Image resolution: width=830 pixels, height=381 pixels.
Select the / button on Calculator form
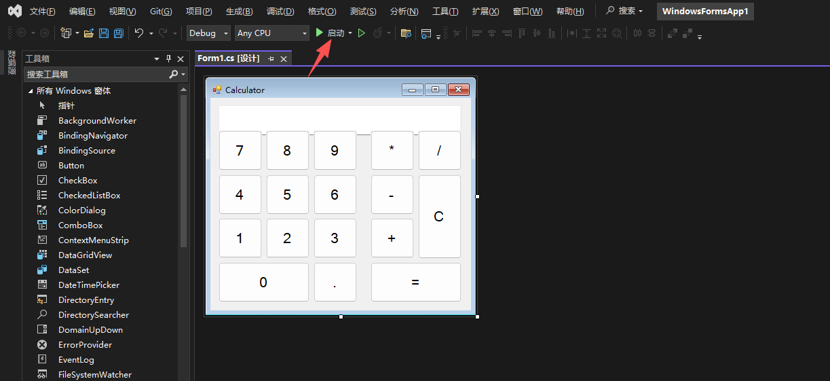[439, 150]
